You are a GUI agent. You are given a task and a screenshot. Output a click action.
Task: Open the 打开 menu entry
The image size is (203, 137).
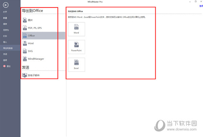(x=5, y=12)
